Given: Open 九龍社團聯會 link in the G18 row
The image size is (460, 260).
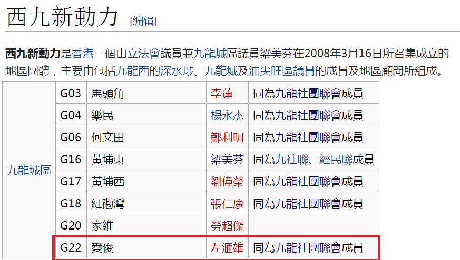Looking at the screenshot, I should [x=308, y=204].
